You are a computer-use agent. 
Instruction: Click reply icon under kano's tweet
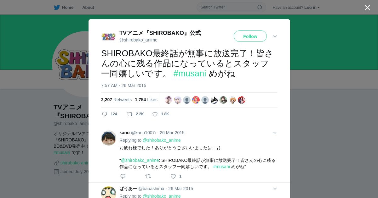coord(123,176)
